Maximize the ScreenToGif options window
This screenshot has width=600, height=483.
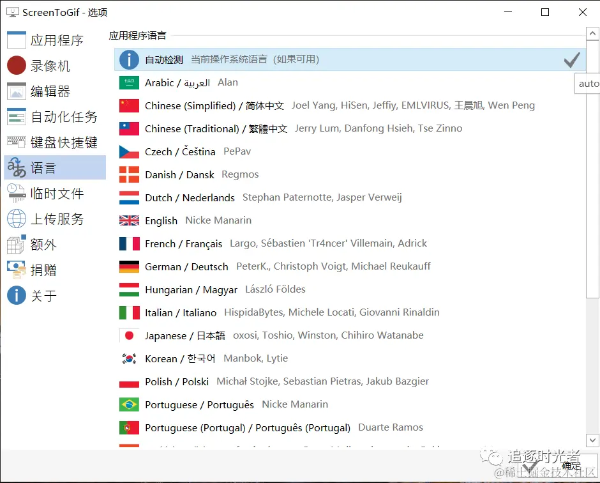pyautogui.click(x=545, y=12)
